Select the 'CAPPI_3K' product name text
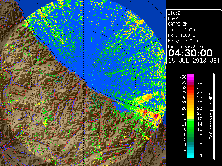The width and height of the screenshot is (222, 166). [178, 24]
